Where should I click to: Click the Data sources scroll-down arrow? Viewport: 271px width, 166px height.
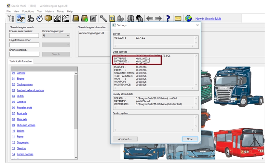[x=196, y=84]
